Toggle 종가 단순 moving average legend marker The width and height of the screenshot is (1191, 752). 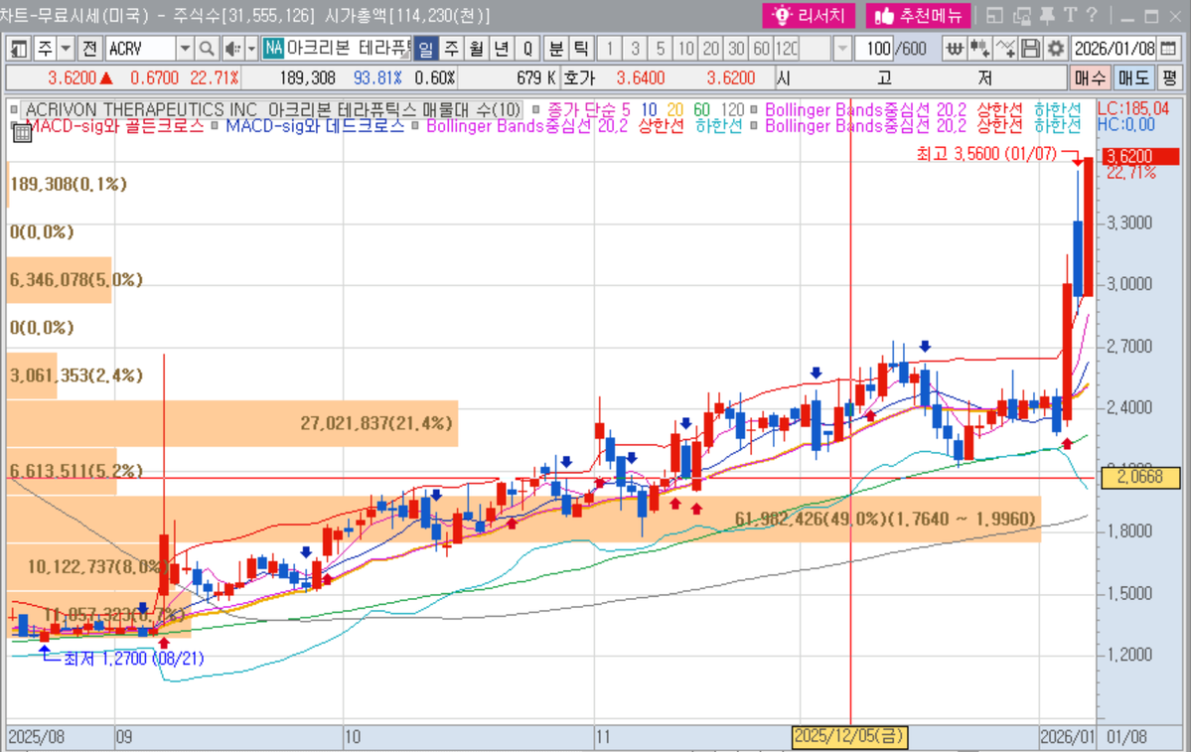[535, 110]
